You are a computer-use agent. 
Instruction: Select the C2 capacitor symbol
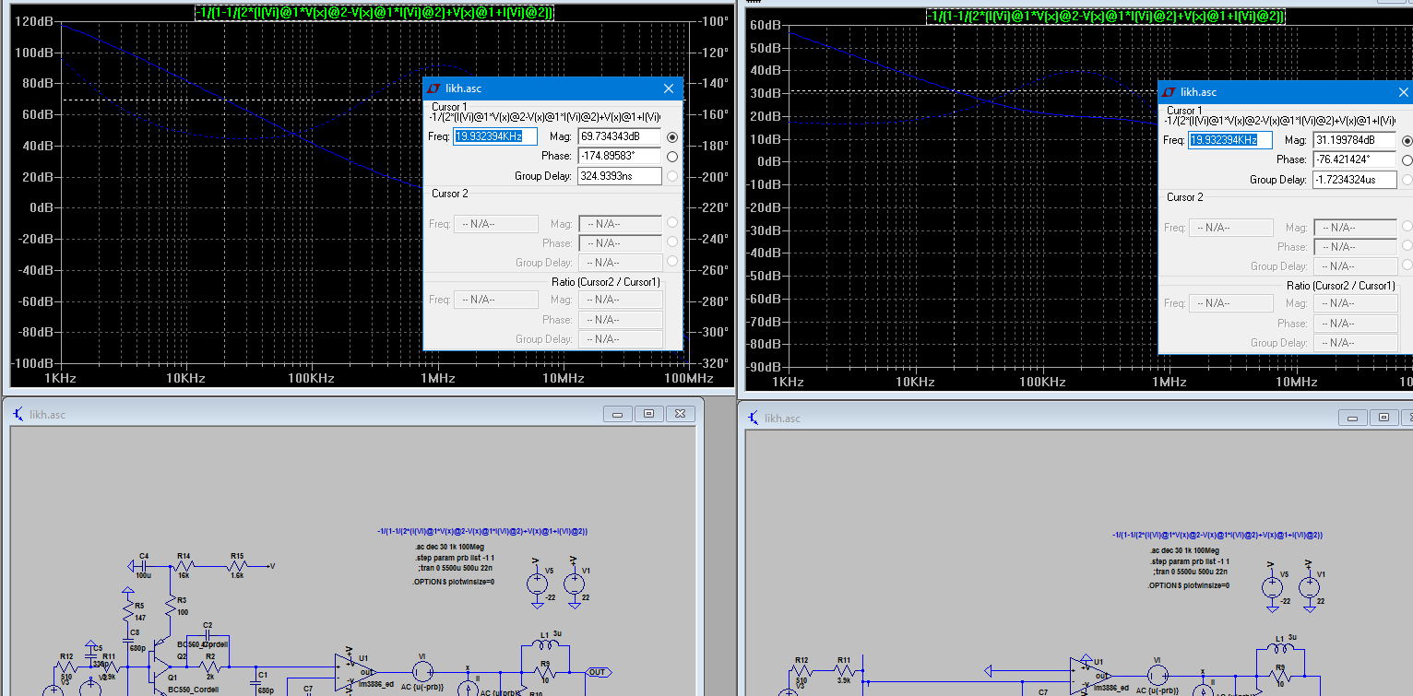tap(208, 637)
